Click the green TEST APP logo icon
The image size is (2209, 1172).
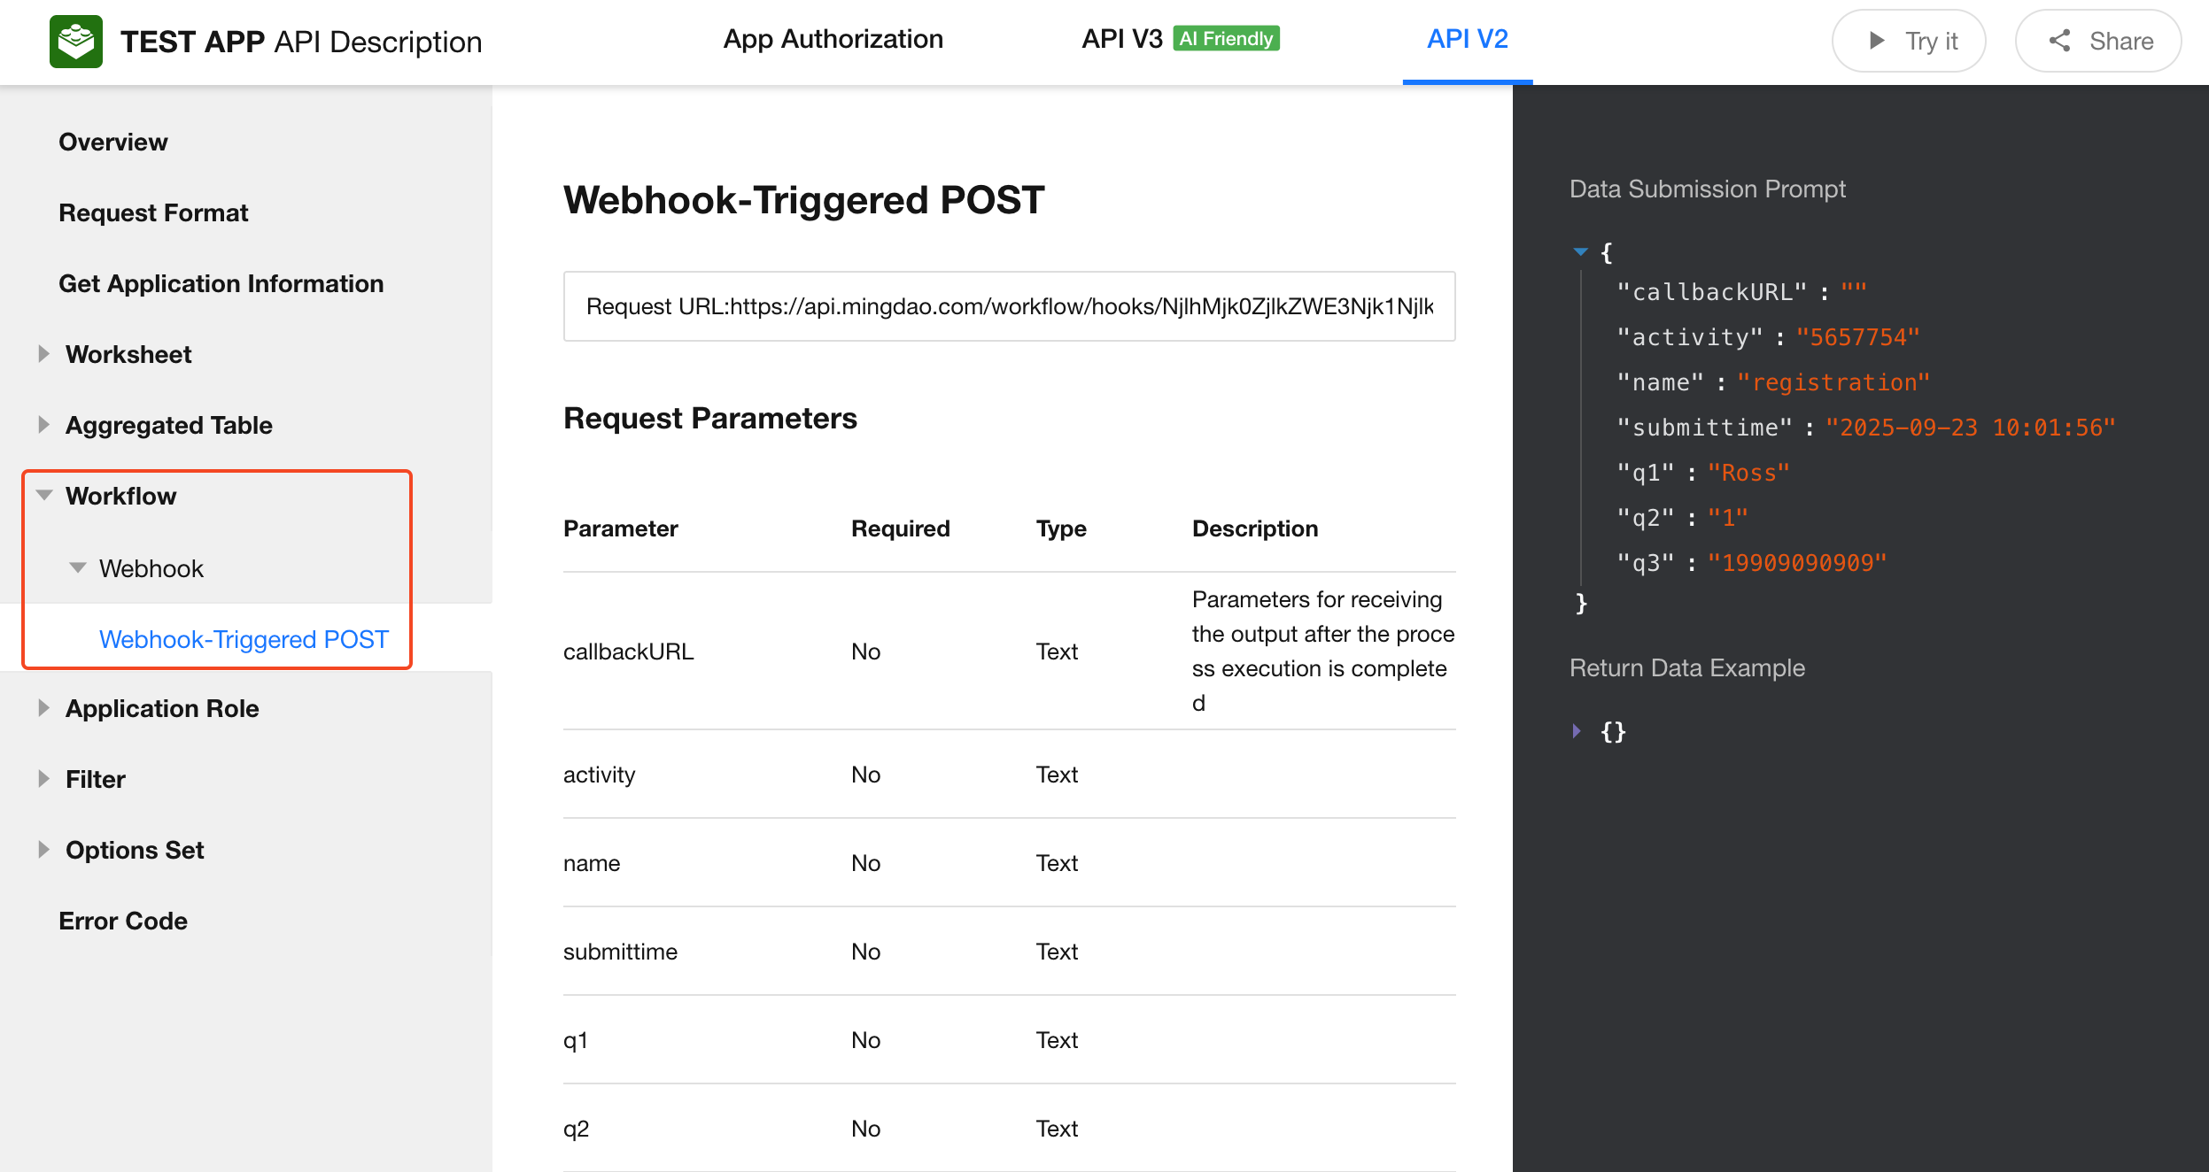pos(76,41)
